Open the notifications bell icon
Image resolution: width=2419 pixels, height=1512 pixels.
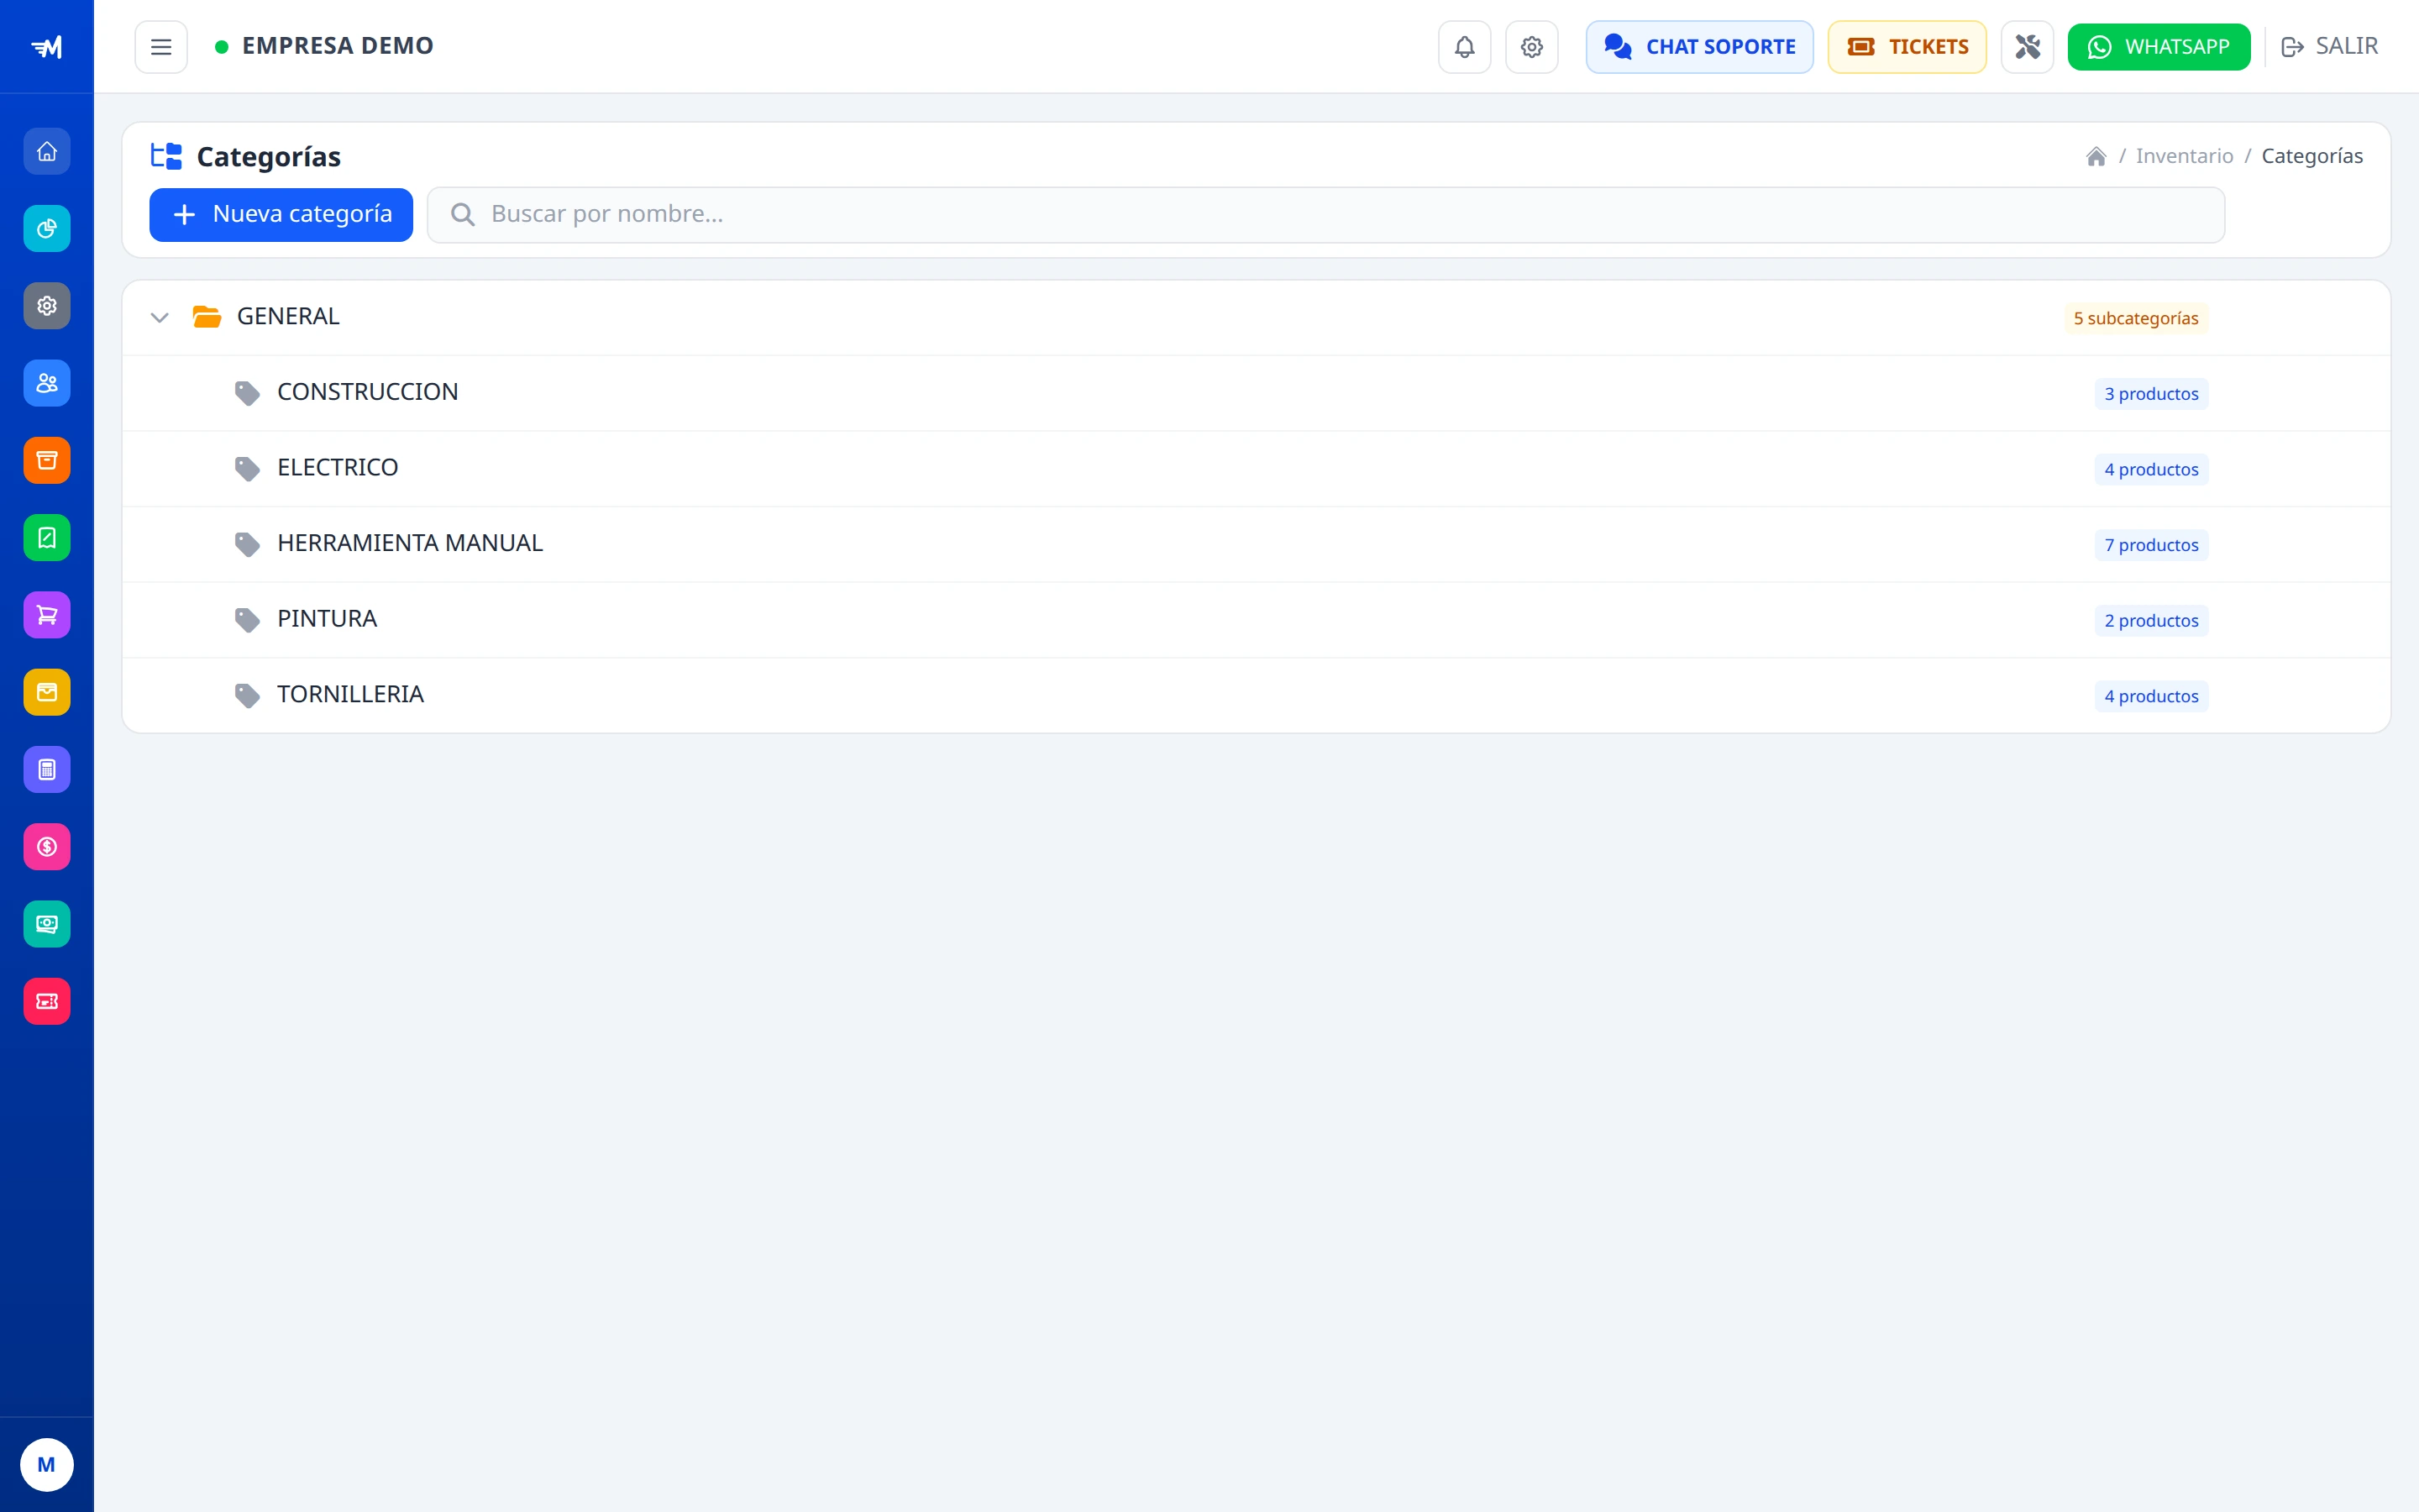pyautogui.click(x=1464, y=47)
